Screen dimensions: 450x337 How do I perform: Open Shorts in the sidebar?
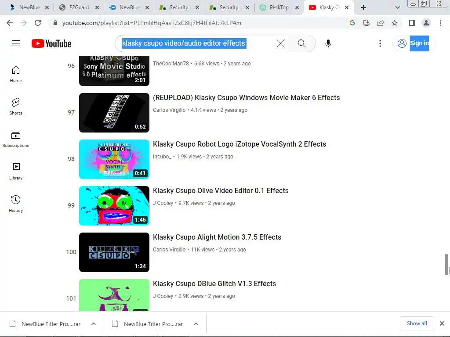coord(16,107)
